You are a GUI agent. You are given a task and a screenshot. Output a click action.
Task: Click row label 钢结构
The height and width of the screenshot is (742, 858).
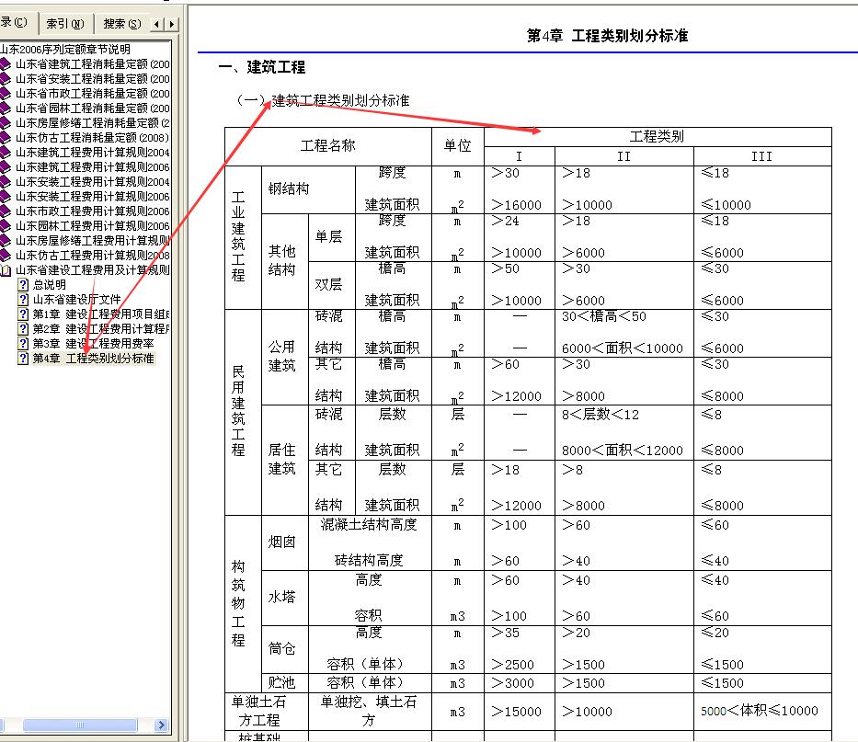[x=289, y=188]
